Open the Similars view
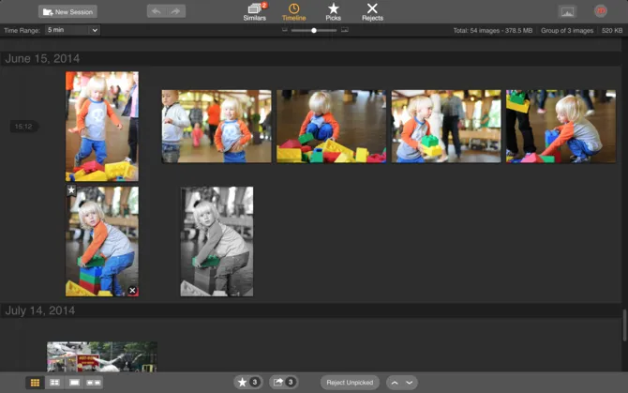The width and height of the screenshot is (628, 393). pos(256,11)
